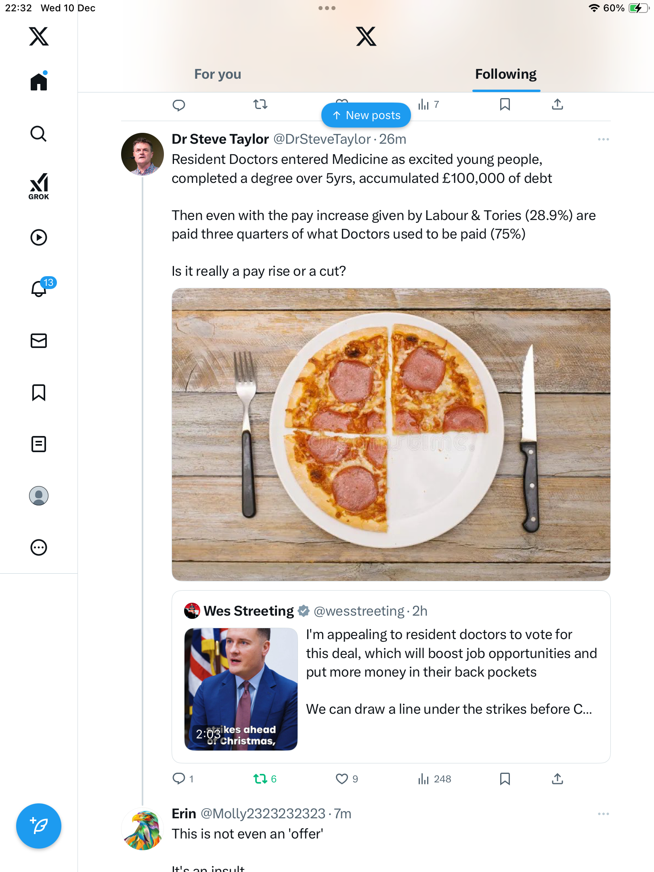The image size is (654, 872).
Task: Select the Following tab
Action: [x=506, y=74]
